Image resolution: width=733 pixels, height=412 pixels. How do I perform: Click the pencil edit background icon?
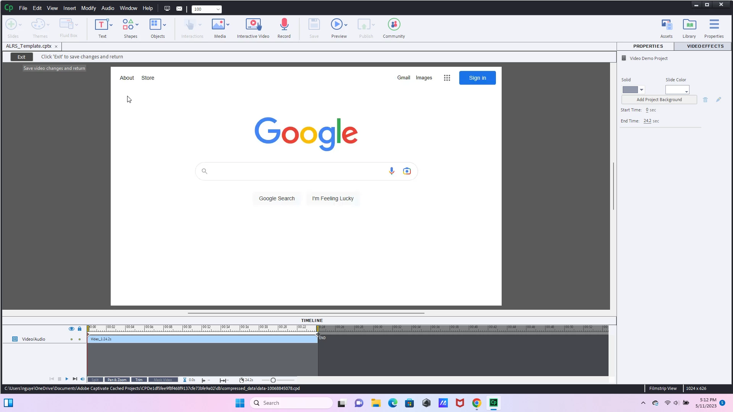point(718,100)
